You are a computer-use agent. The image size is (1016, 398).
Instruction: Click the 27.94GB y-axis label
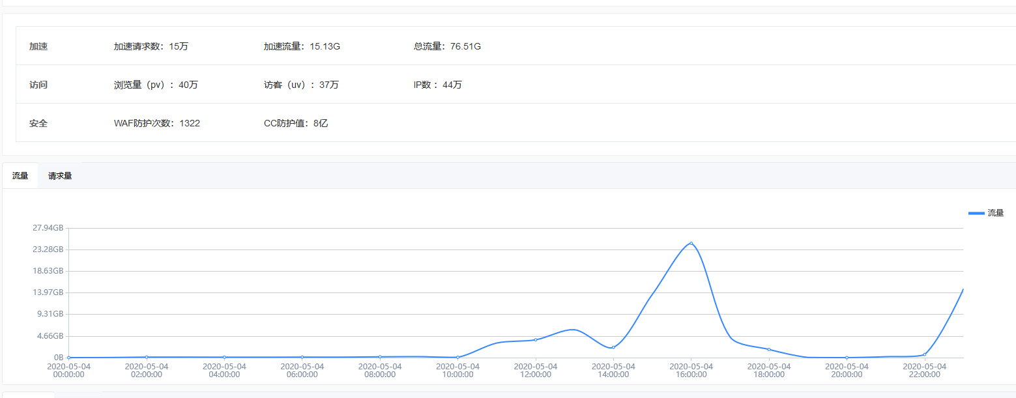point(48,228)
